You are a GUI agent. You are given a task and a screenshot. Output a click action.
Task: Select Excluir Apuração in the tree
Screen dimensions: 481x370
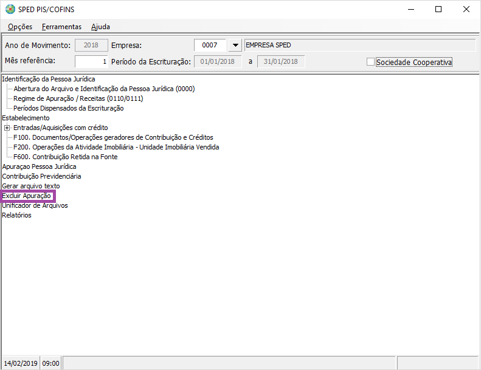27,196
